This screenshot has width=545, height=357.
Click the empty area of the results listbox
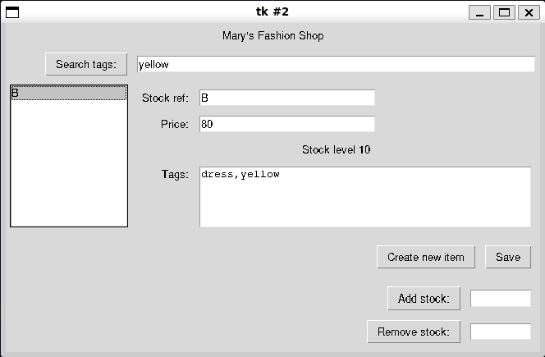[68, 164]
